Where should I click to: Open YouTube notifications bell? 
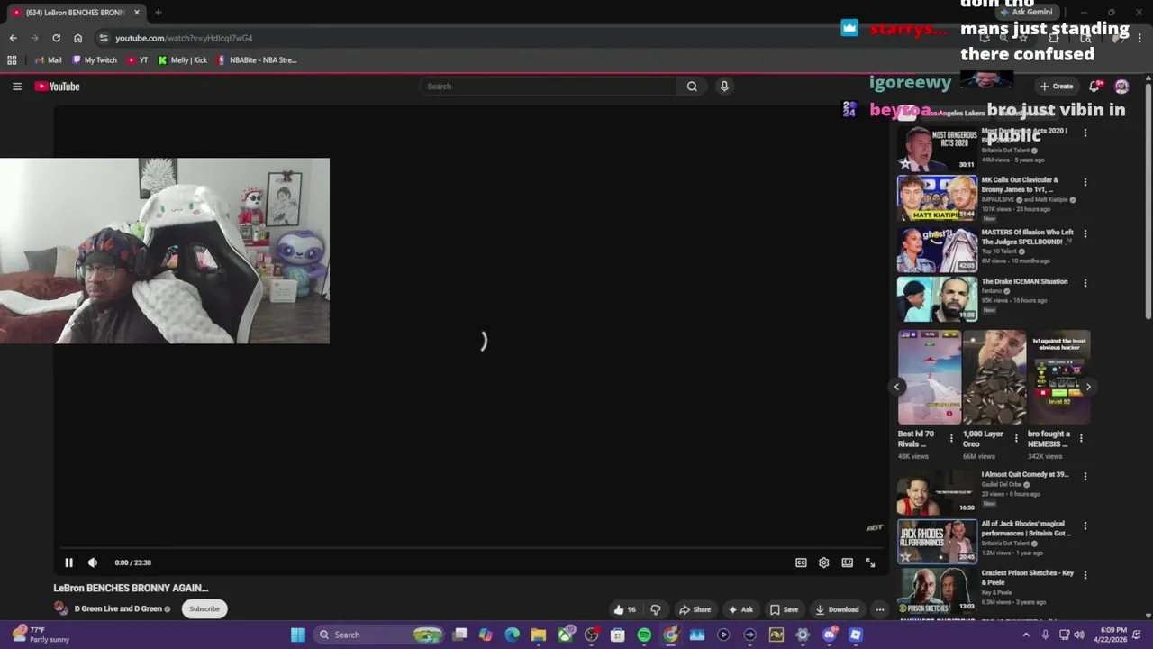1094,87
